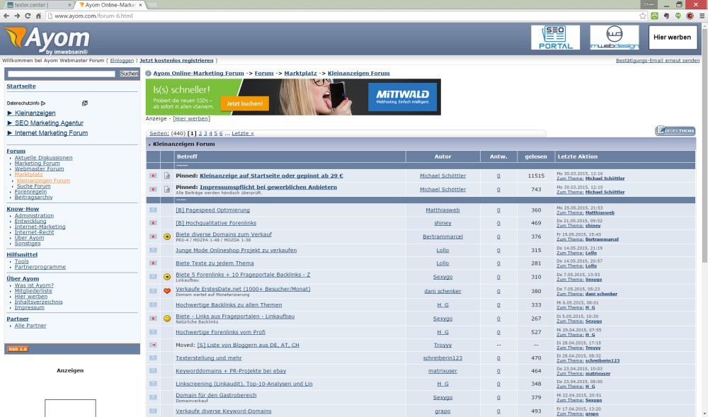Reload the page with the refresh icon
The height and width of the screenshot is (417, 708).
(28, 16)
